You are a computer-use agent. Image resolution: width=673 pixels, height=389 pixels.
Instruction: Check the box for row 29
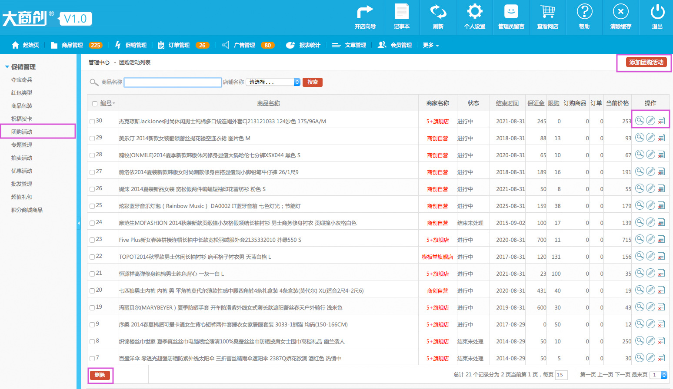tap(92, 138)
